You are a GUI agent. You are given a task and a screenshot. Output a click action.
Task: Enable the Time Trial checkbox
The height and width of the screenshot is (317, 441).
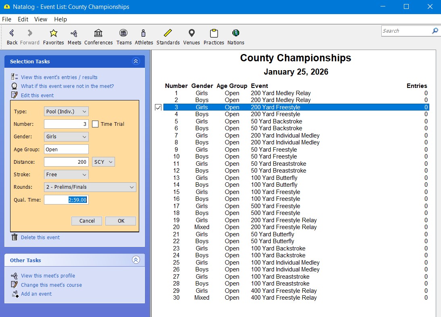[95, 124]
